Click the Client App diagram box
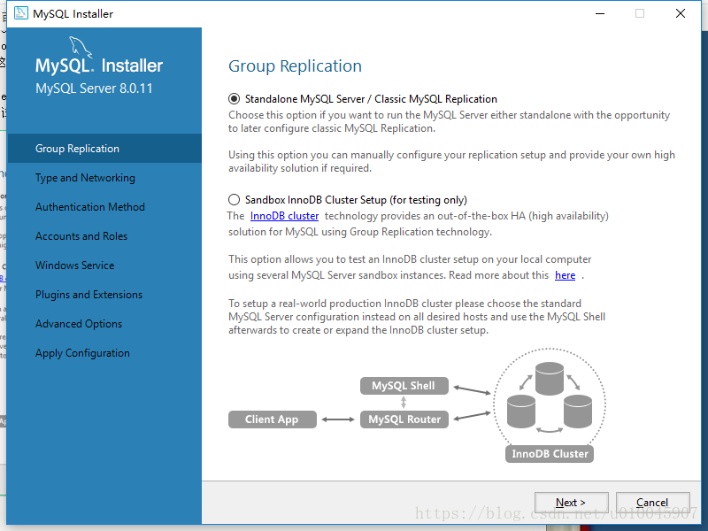The image size is (708, 531). (273, 419)
